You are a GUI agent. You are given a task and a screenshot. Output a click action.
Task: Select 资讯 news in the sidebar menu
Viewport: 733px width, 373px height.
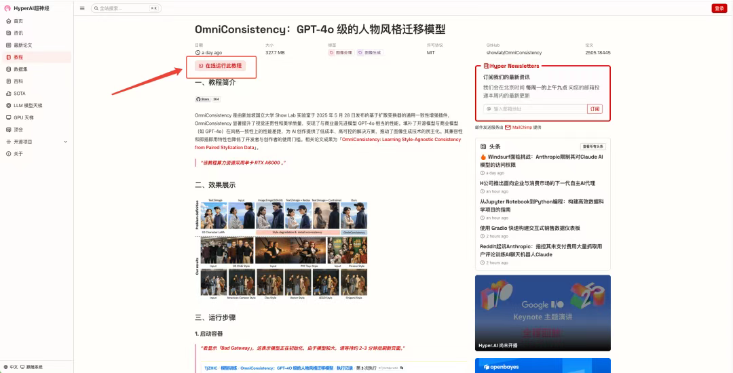[18, 33]
